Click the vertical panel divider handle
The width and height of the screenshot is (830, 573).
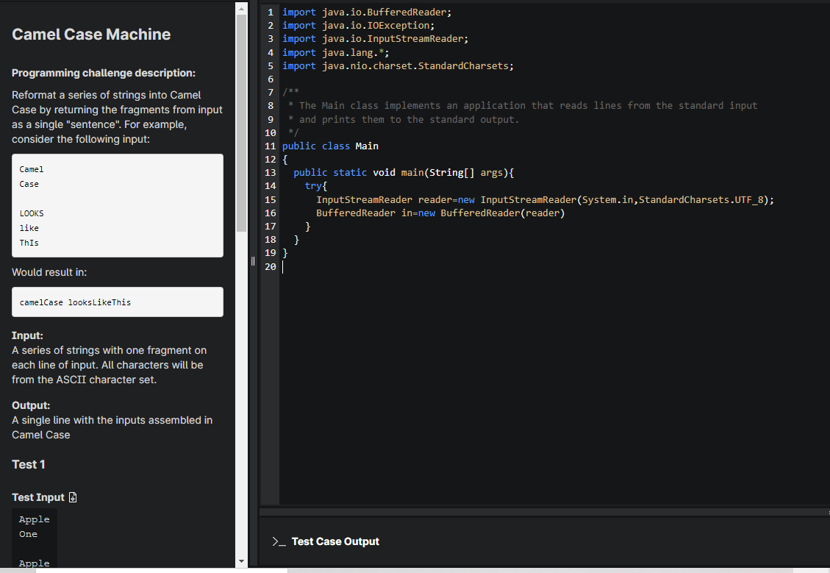click(252, 261)
